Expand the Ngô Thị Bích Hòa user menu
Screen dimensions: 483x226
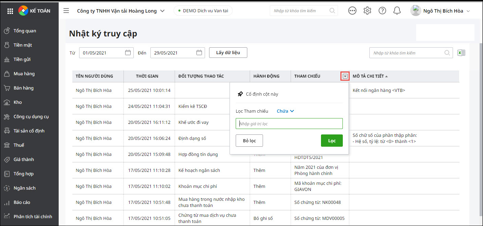(x=468, y=11)
